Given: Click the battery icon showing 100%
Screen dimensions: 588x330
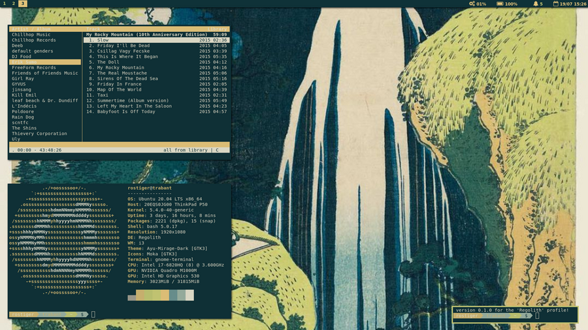Looking at the screenshot, I should (500, 4).
